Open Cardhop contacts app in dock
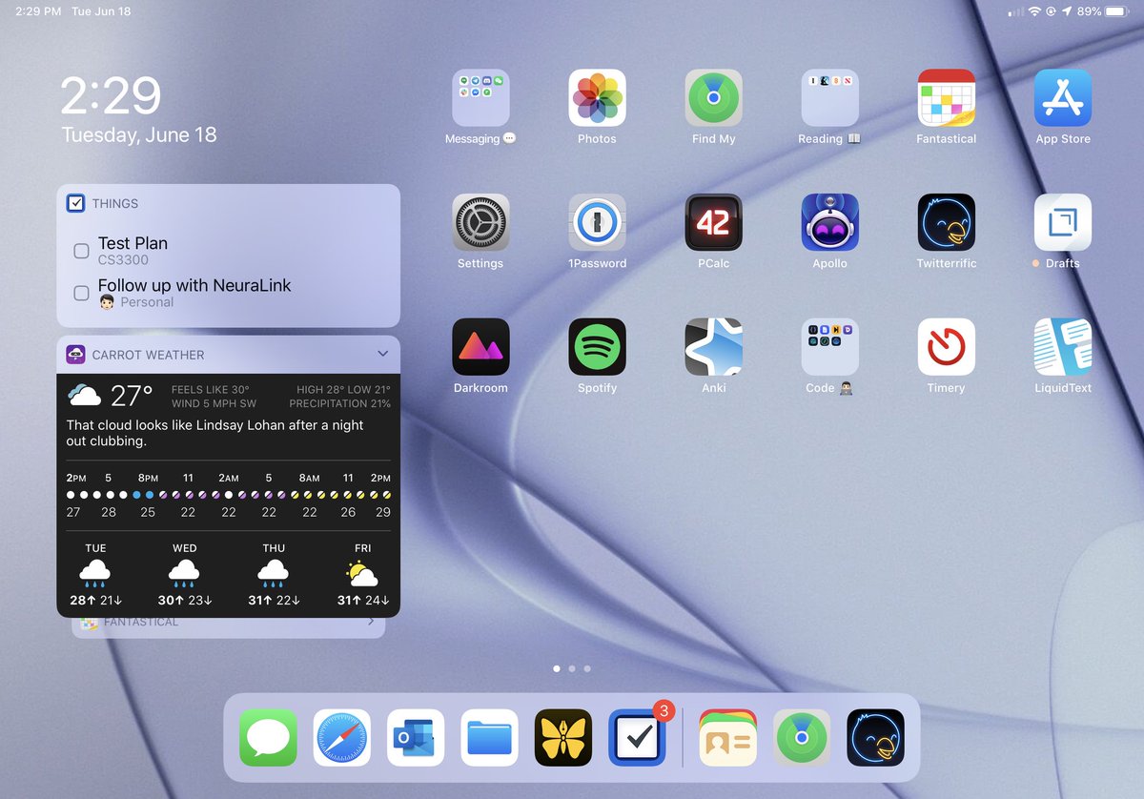 (x=728, y=738)
